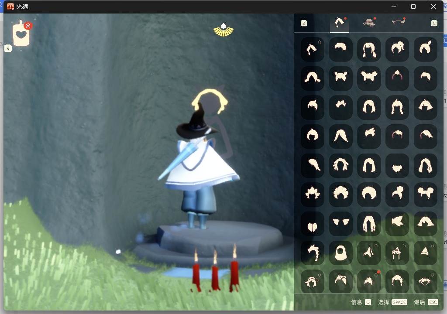The image size is (447, 314).
Task: Pick the long wavy braid hairstyle
Action: (313, 253)
